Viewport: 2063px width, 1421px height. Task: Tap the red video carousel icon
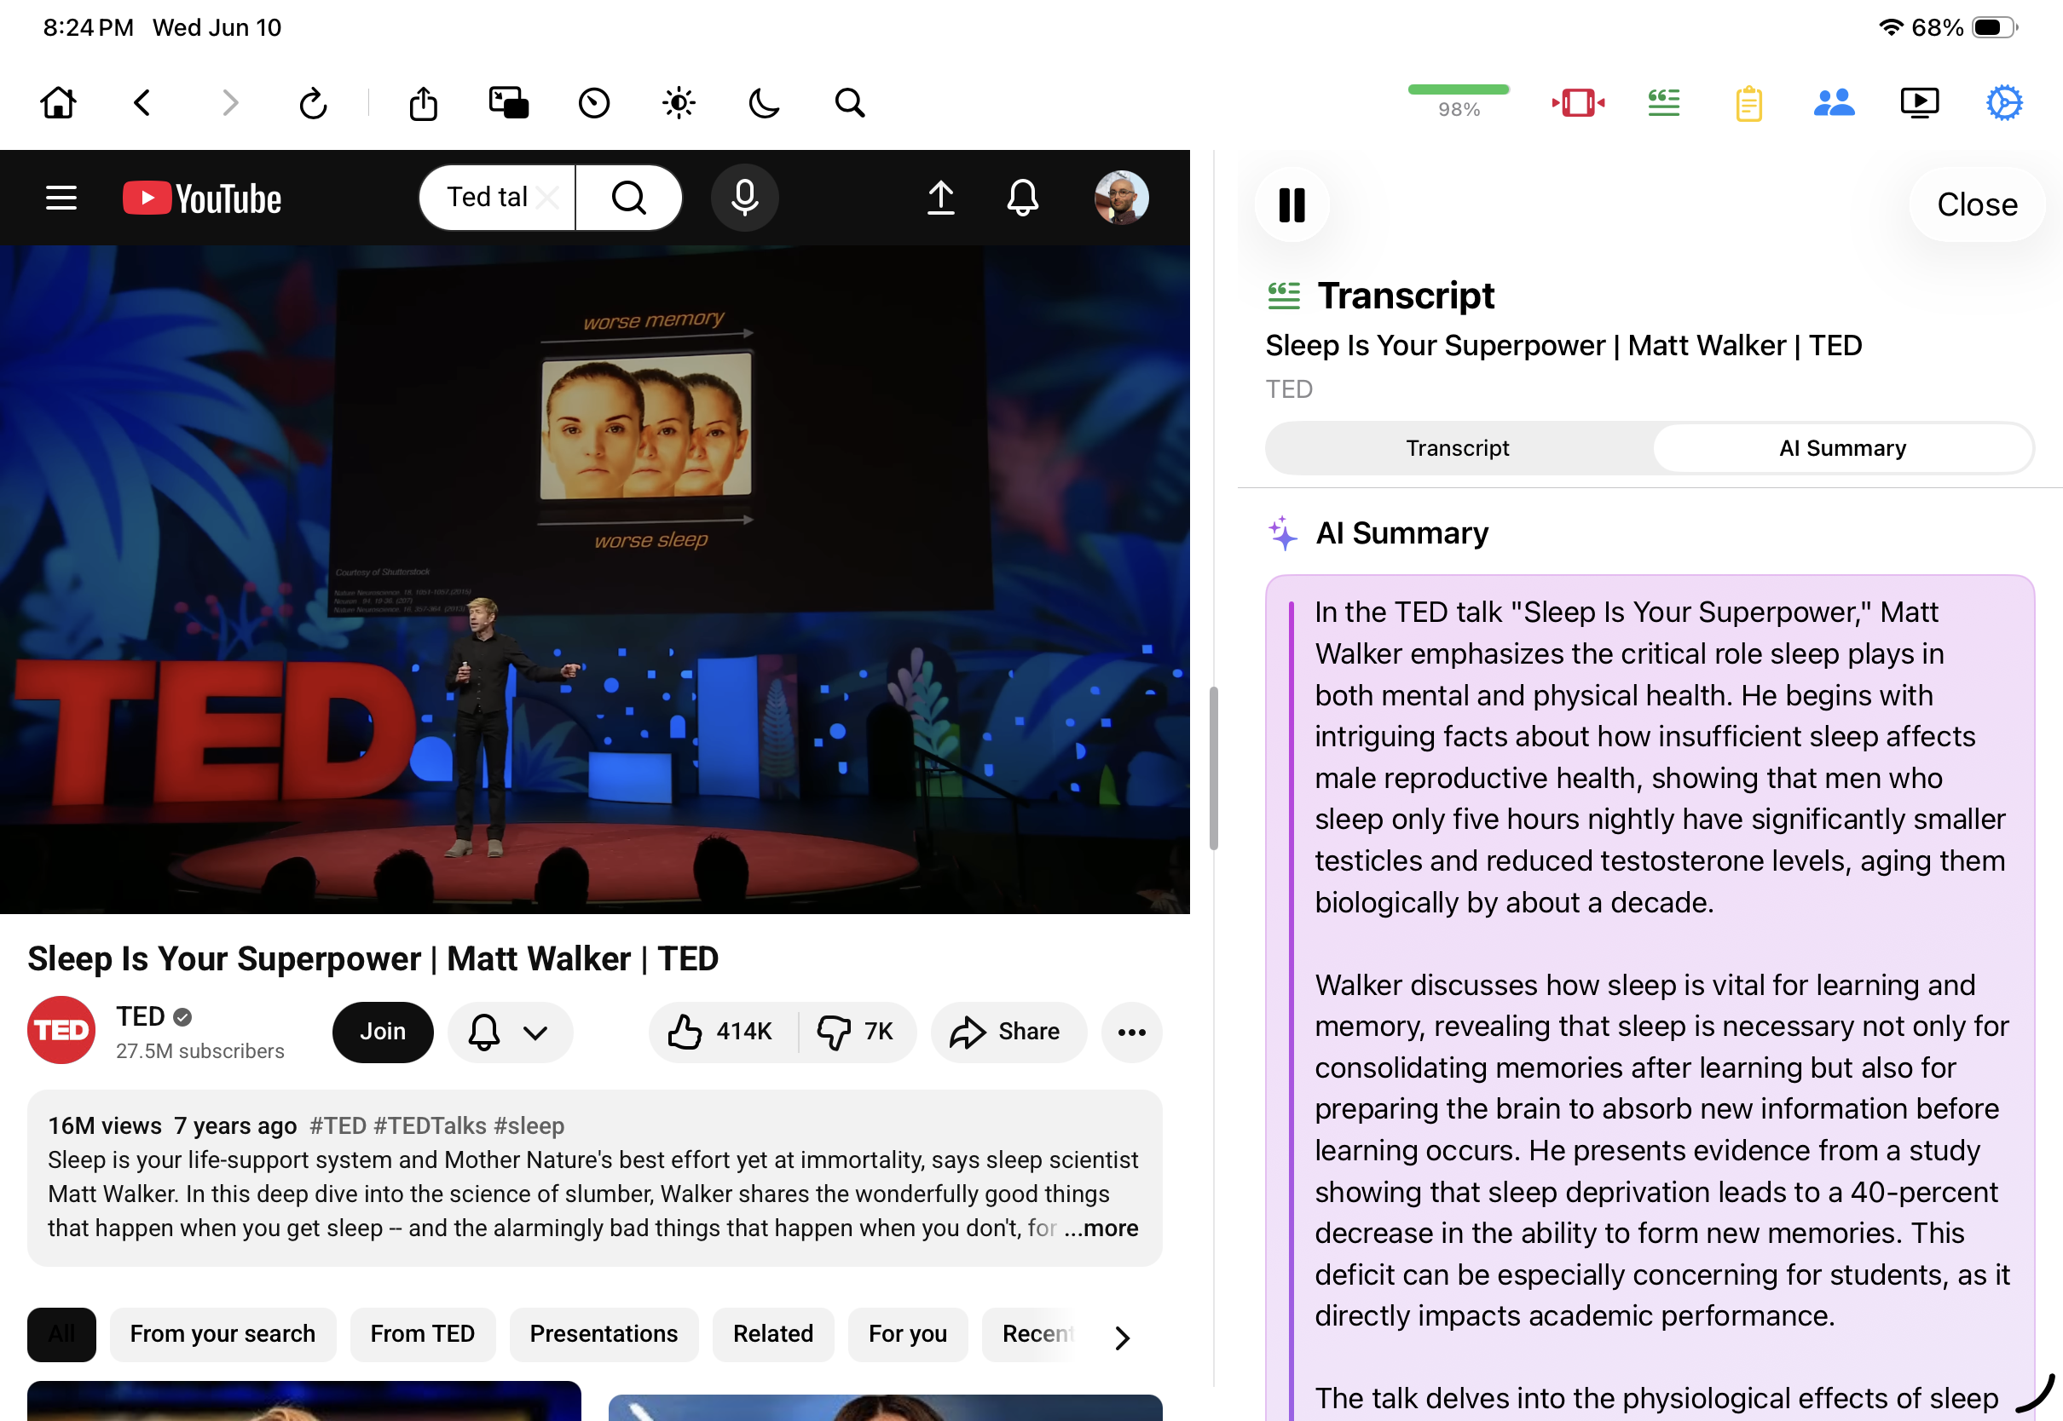[1579, 103]
